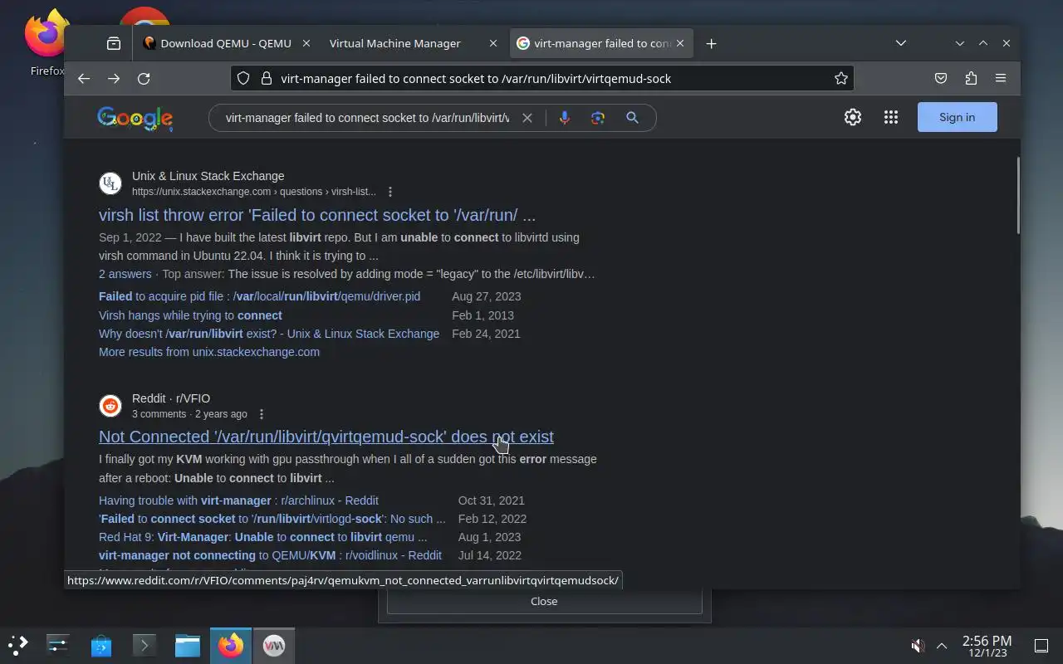Close the Virtual Machine Manager tab
The height and width of the screenshot is (664, 1063).
[x=493, y=43]
